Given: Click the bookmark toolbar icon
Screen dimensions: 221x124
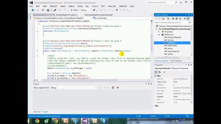Looking at the screenshot, I should pos(117,10).
